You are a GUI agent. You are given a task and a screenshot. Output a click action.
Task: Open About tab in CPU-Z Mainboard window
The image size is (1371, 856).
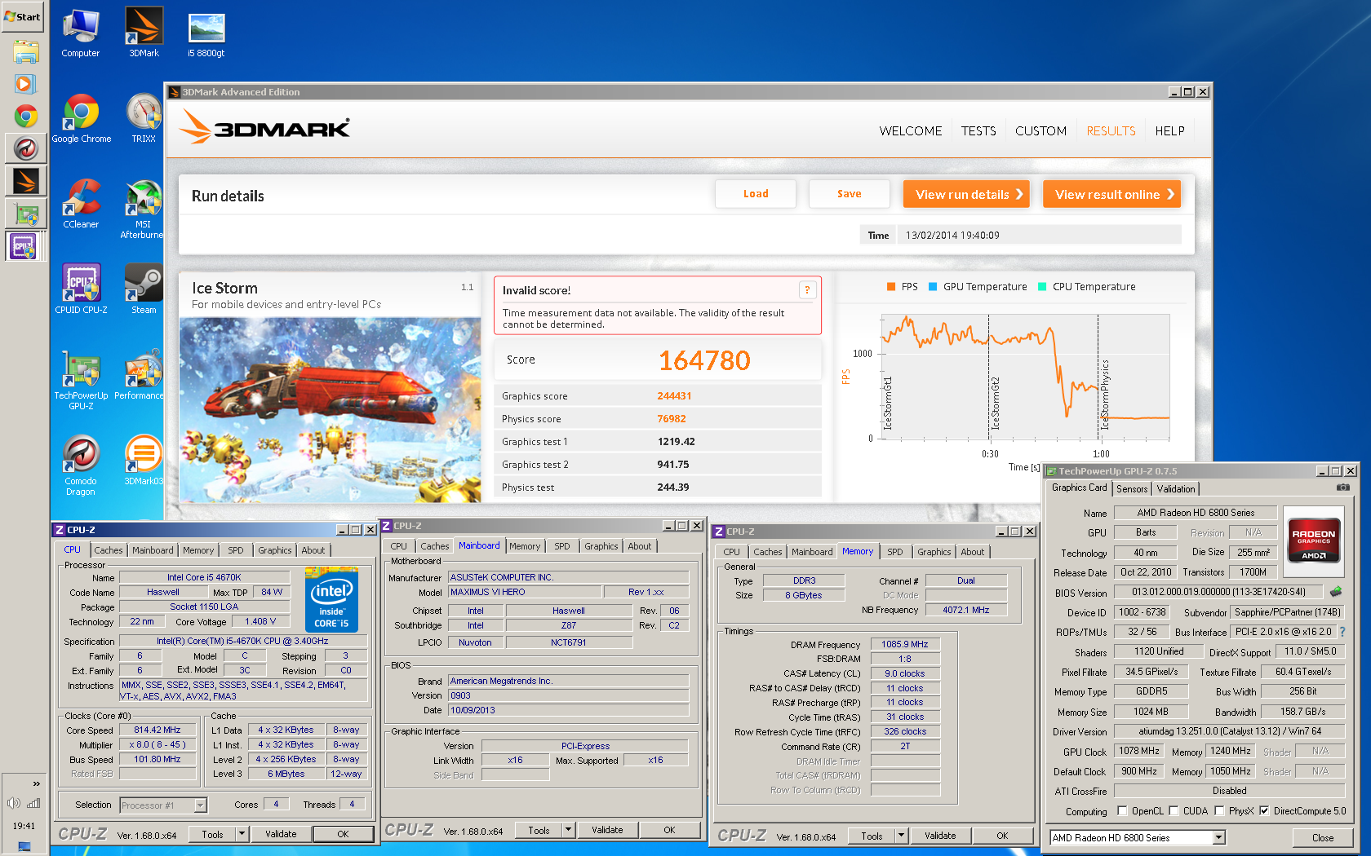click(640, 546)
